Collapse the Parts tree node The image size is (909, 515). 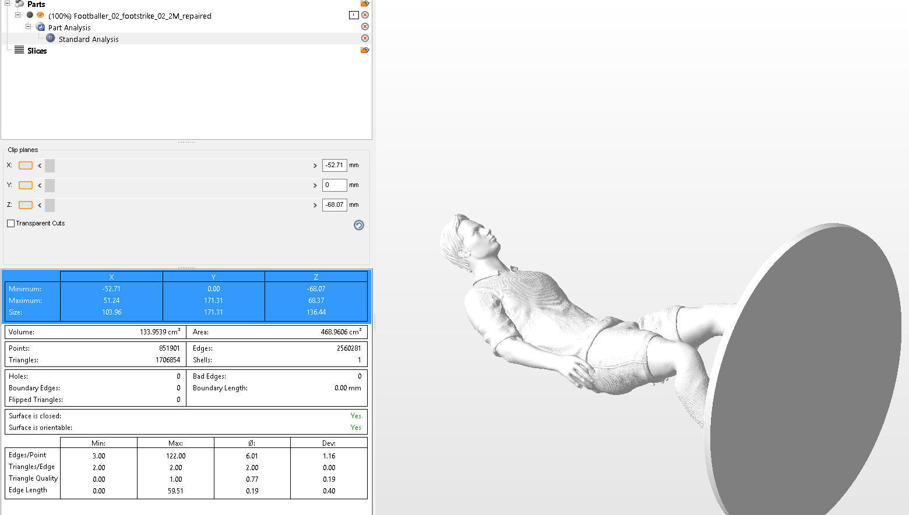pos(7,3)
